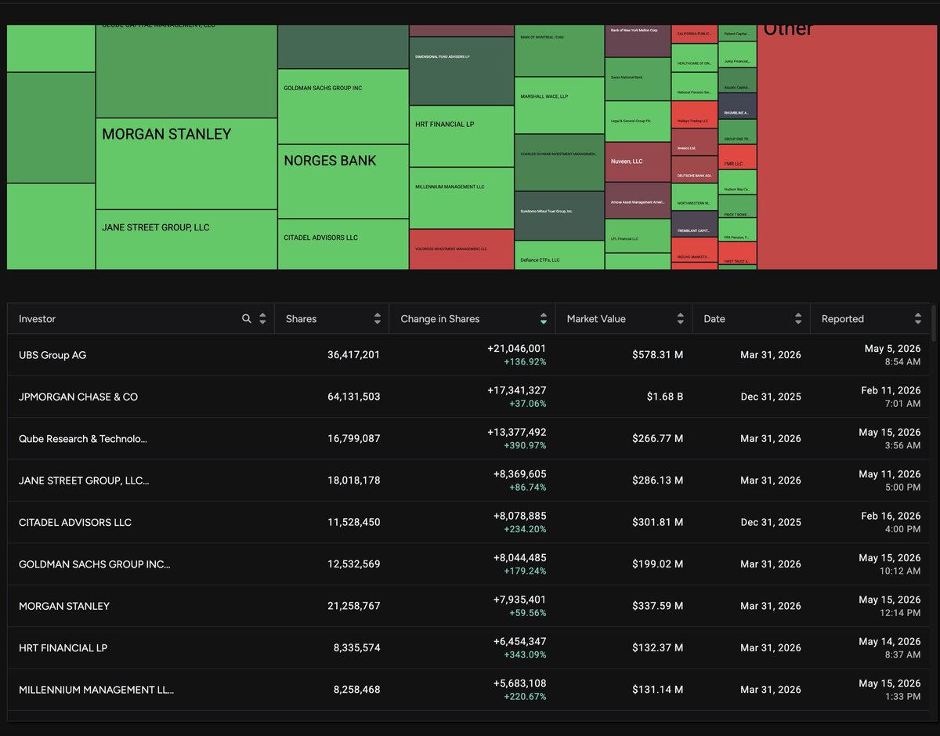
Task: Open the JPMORGAN CHASE & CO investor row
Action: pyautogui.click(x=468, y=397)
